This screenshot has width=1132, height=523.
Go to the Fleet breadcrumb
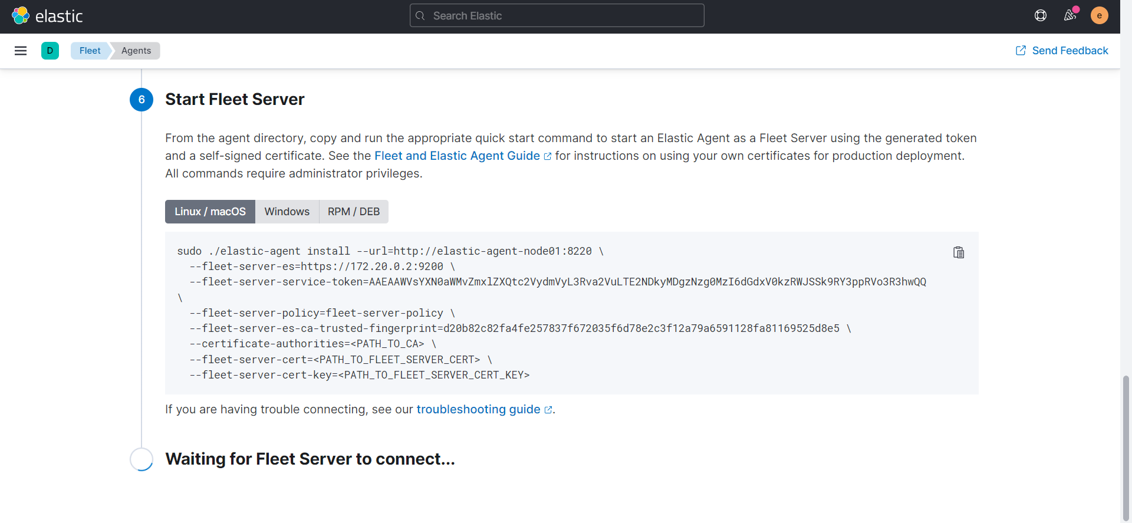pyautogui.click(x=90, y=51)
